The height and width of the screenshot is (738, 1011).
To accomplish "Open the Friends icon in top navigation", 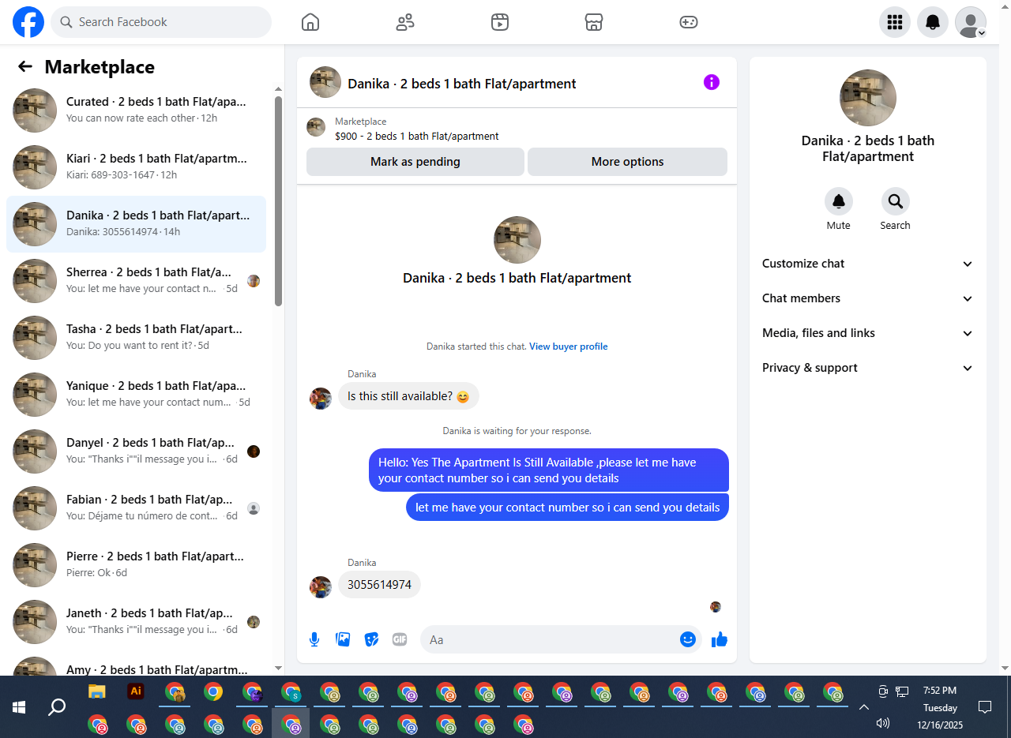I will [405, 22].
